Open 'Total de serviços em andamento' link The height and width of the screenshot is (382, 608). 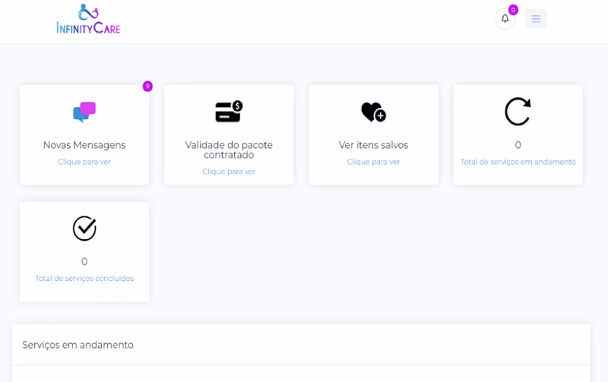[518, 162]
